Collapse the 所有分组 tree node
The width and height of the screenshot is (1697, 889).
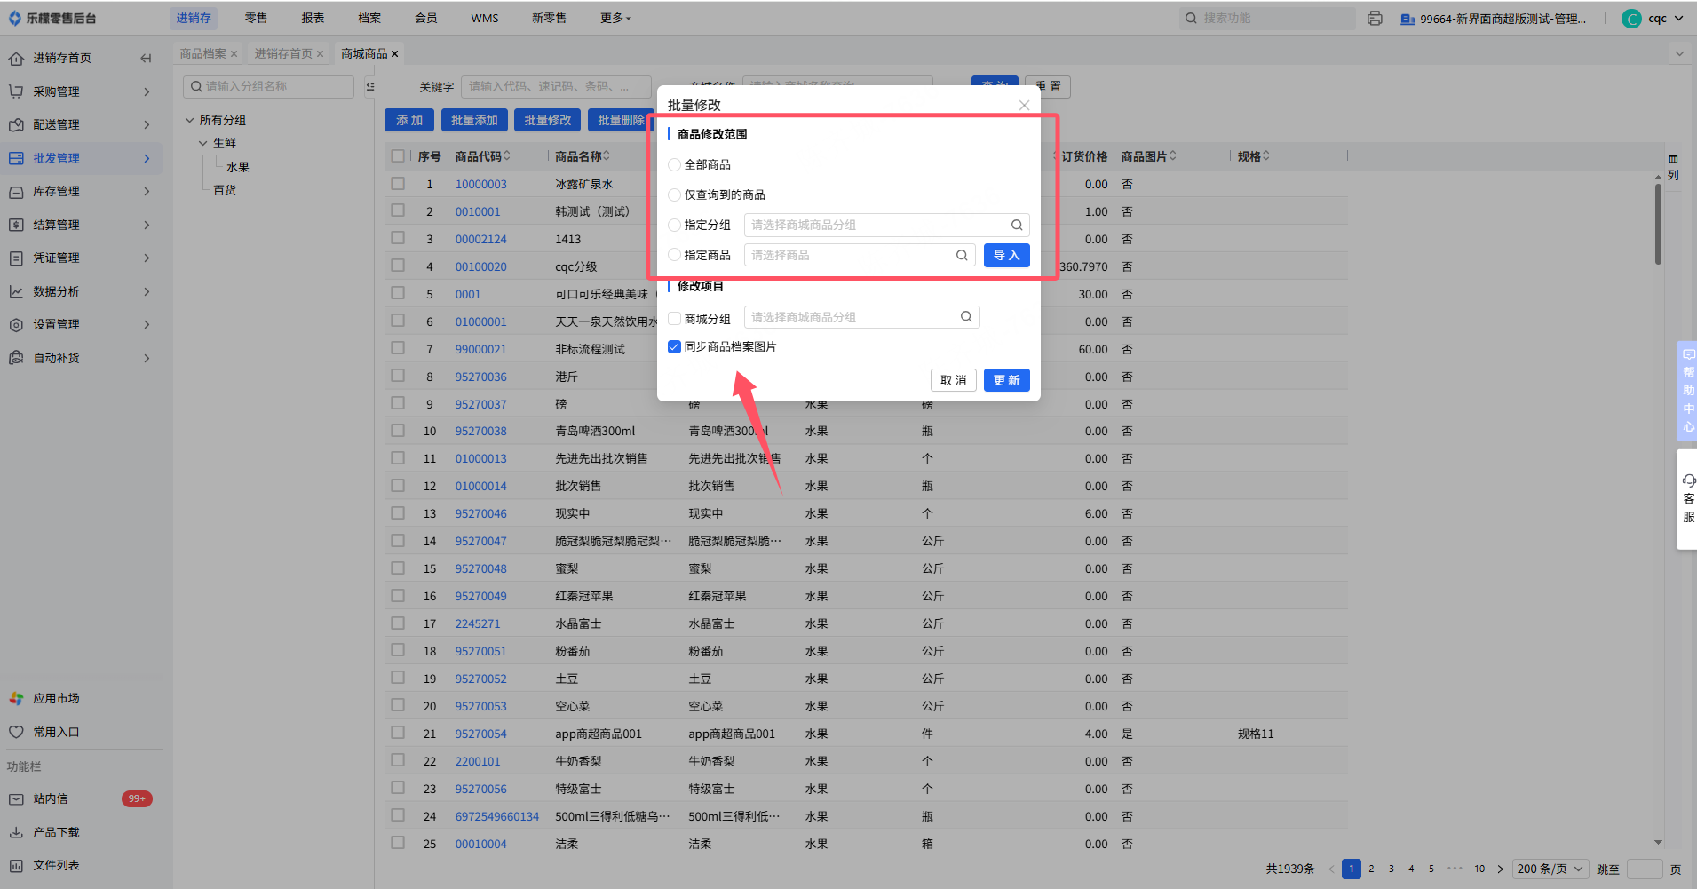pos(189,120)
